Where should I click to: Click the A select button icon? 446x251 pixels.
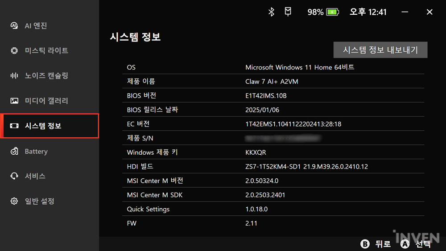click(405, 243)
